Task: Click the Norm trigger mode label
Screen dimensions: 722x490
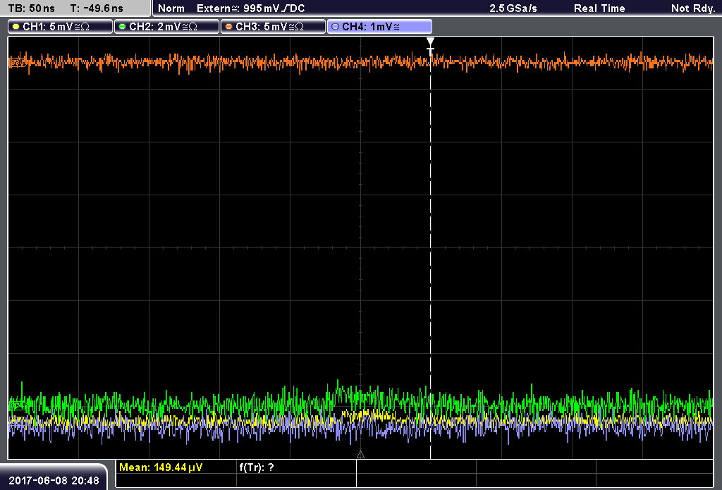Action: pos(171,8)
